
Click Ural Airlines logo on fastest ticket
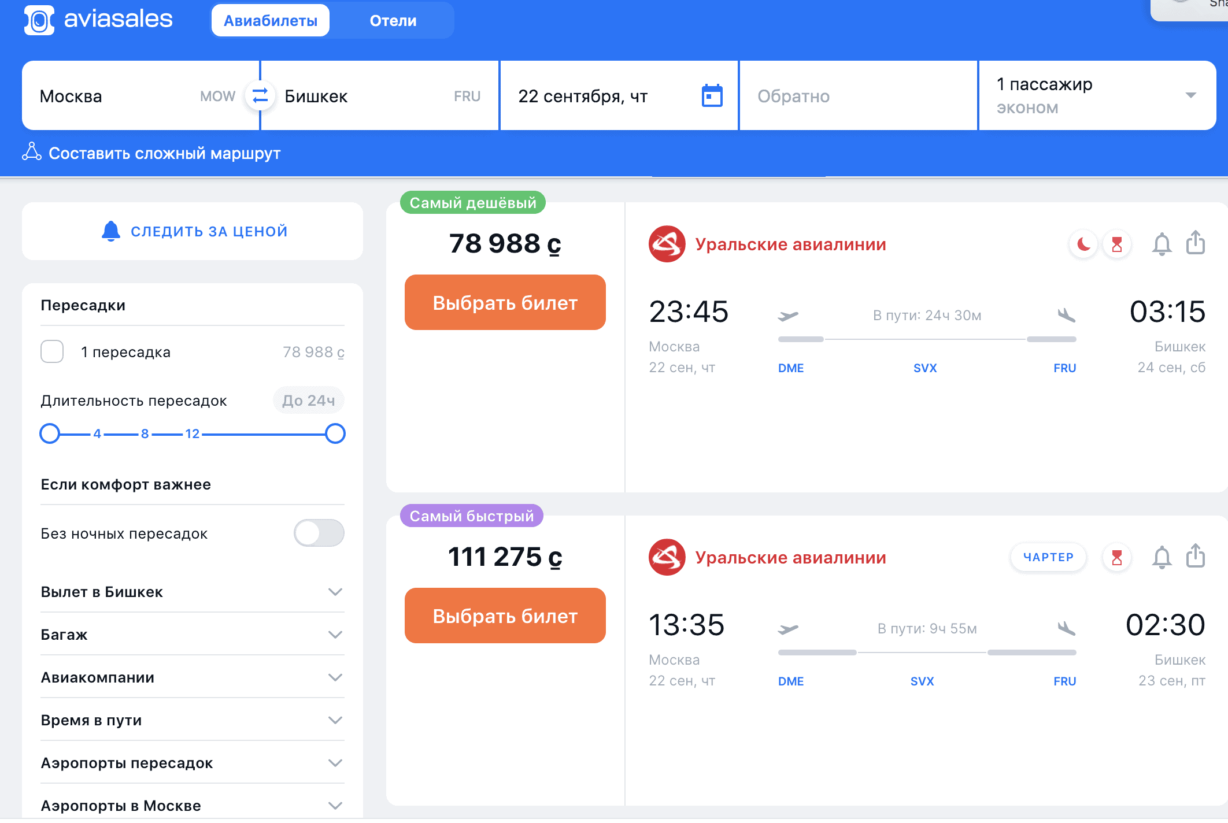click(x=667, y=557)
